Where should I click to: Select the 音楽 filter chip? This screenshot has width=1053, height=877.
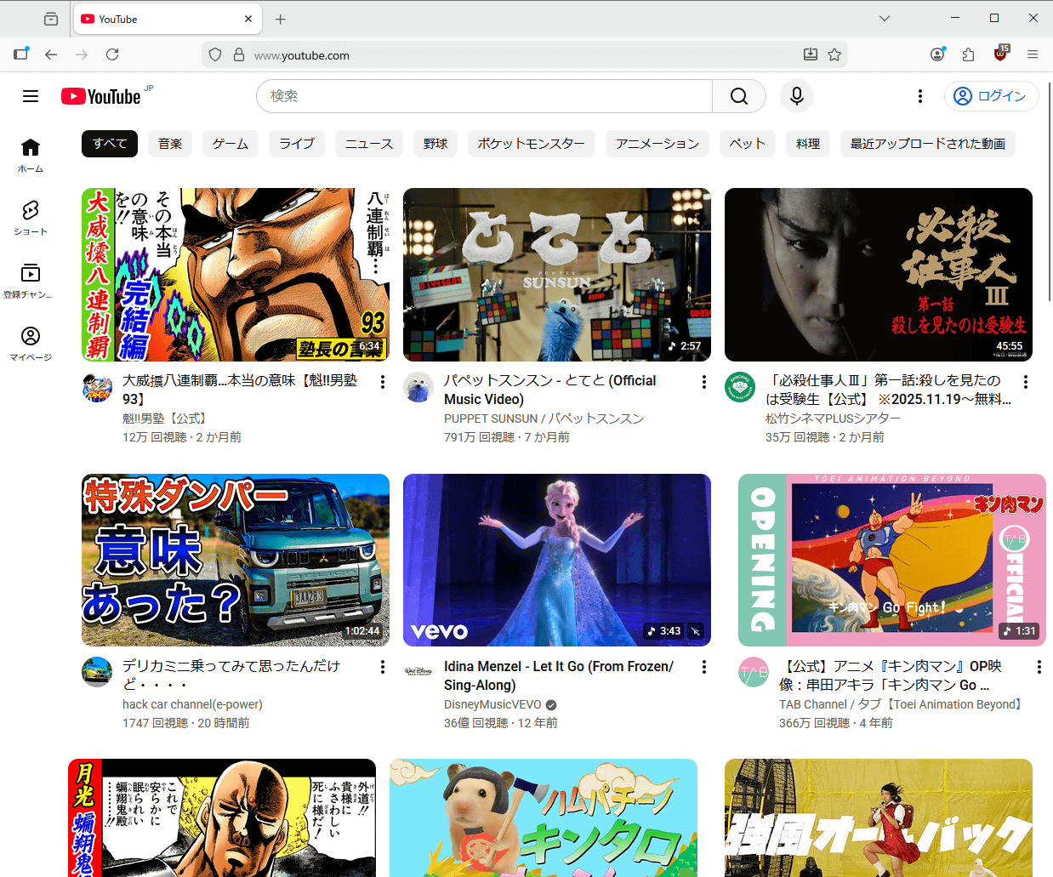click(170, 144)
